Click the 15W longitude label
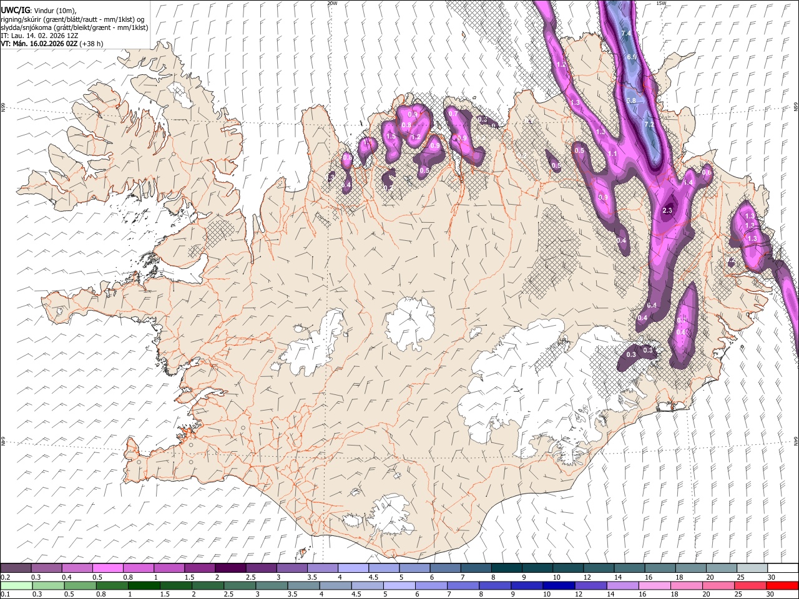 point(661,3)
